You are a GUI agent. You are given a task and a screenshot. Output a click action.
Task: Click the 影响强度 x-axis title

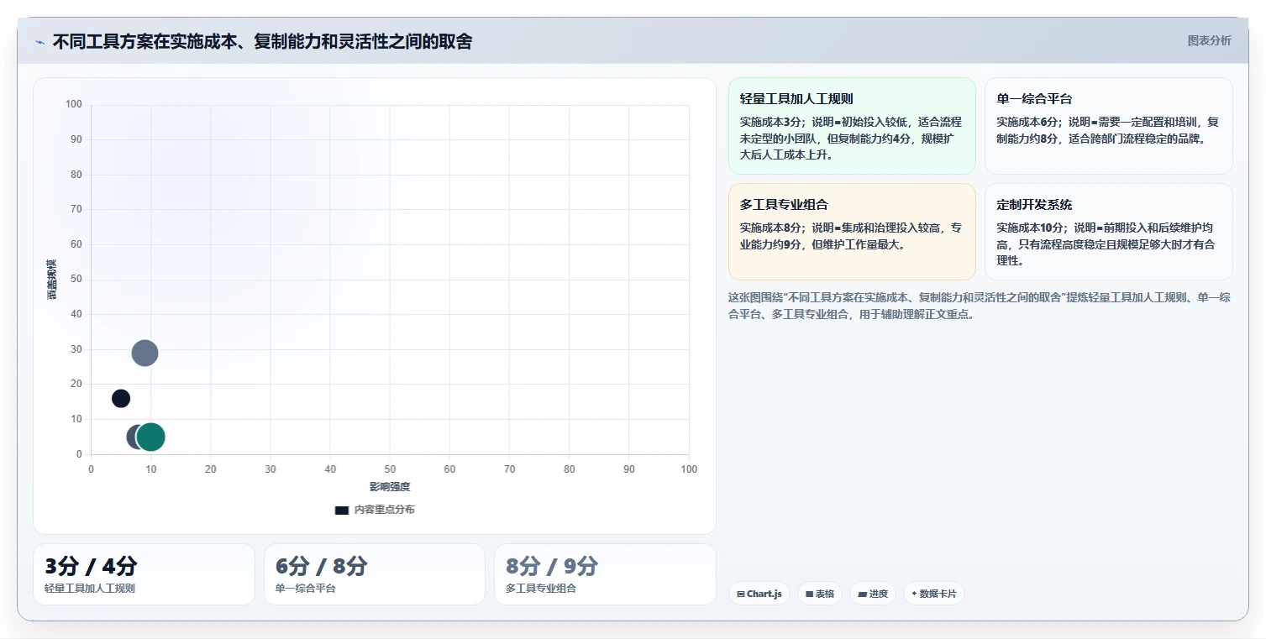point(390,487)
